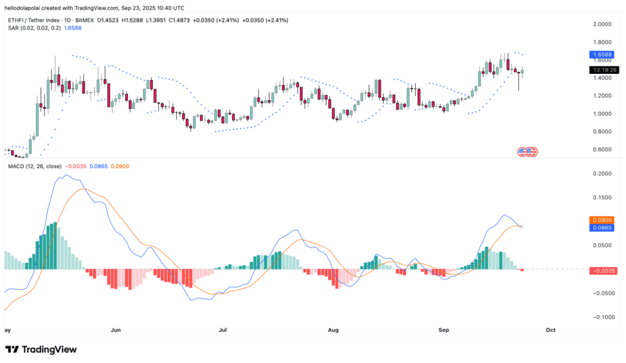This screenshot has height=363, width=626.
Task: Select the overlapping second US flag icon
Action: (x=529, y=152)
